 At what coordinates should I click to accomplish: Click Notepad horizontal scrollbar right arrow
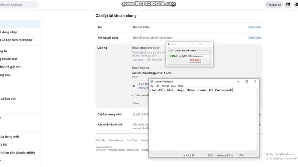coord(255,152)
